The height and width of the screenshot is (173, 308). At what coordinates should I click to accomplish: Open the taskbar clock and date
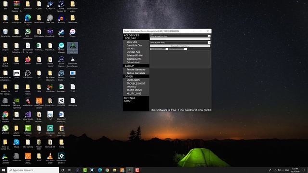tap(295, 170)
